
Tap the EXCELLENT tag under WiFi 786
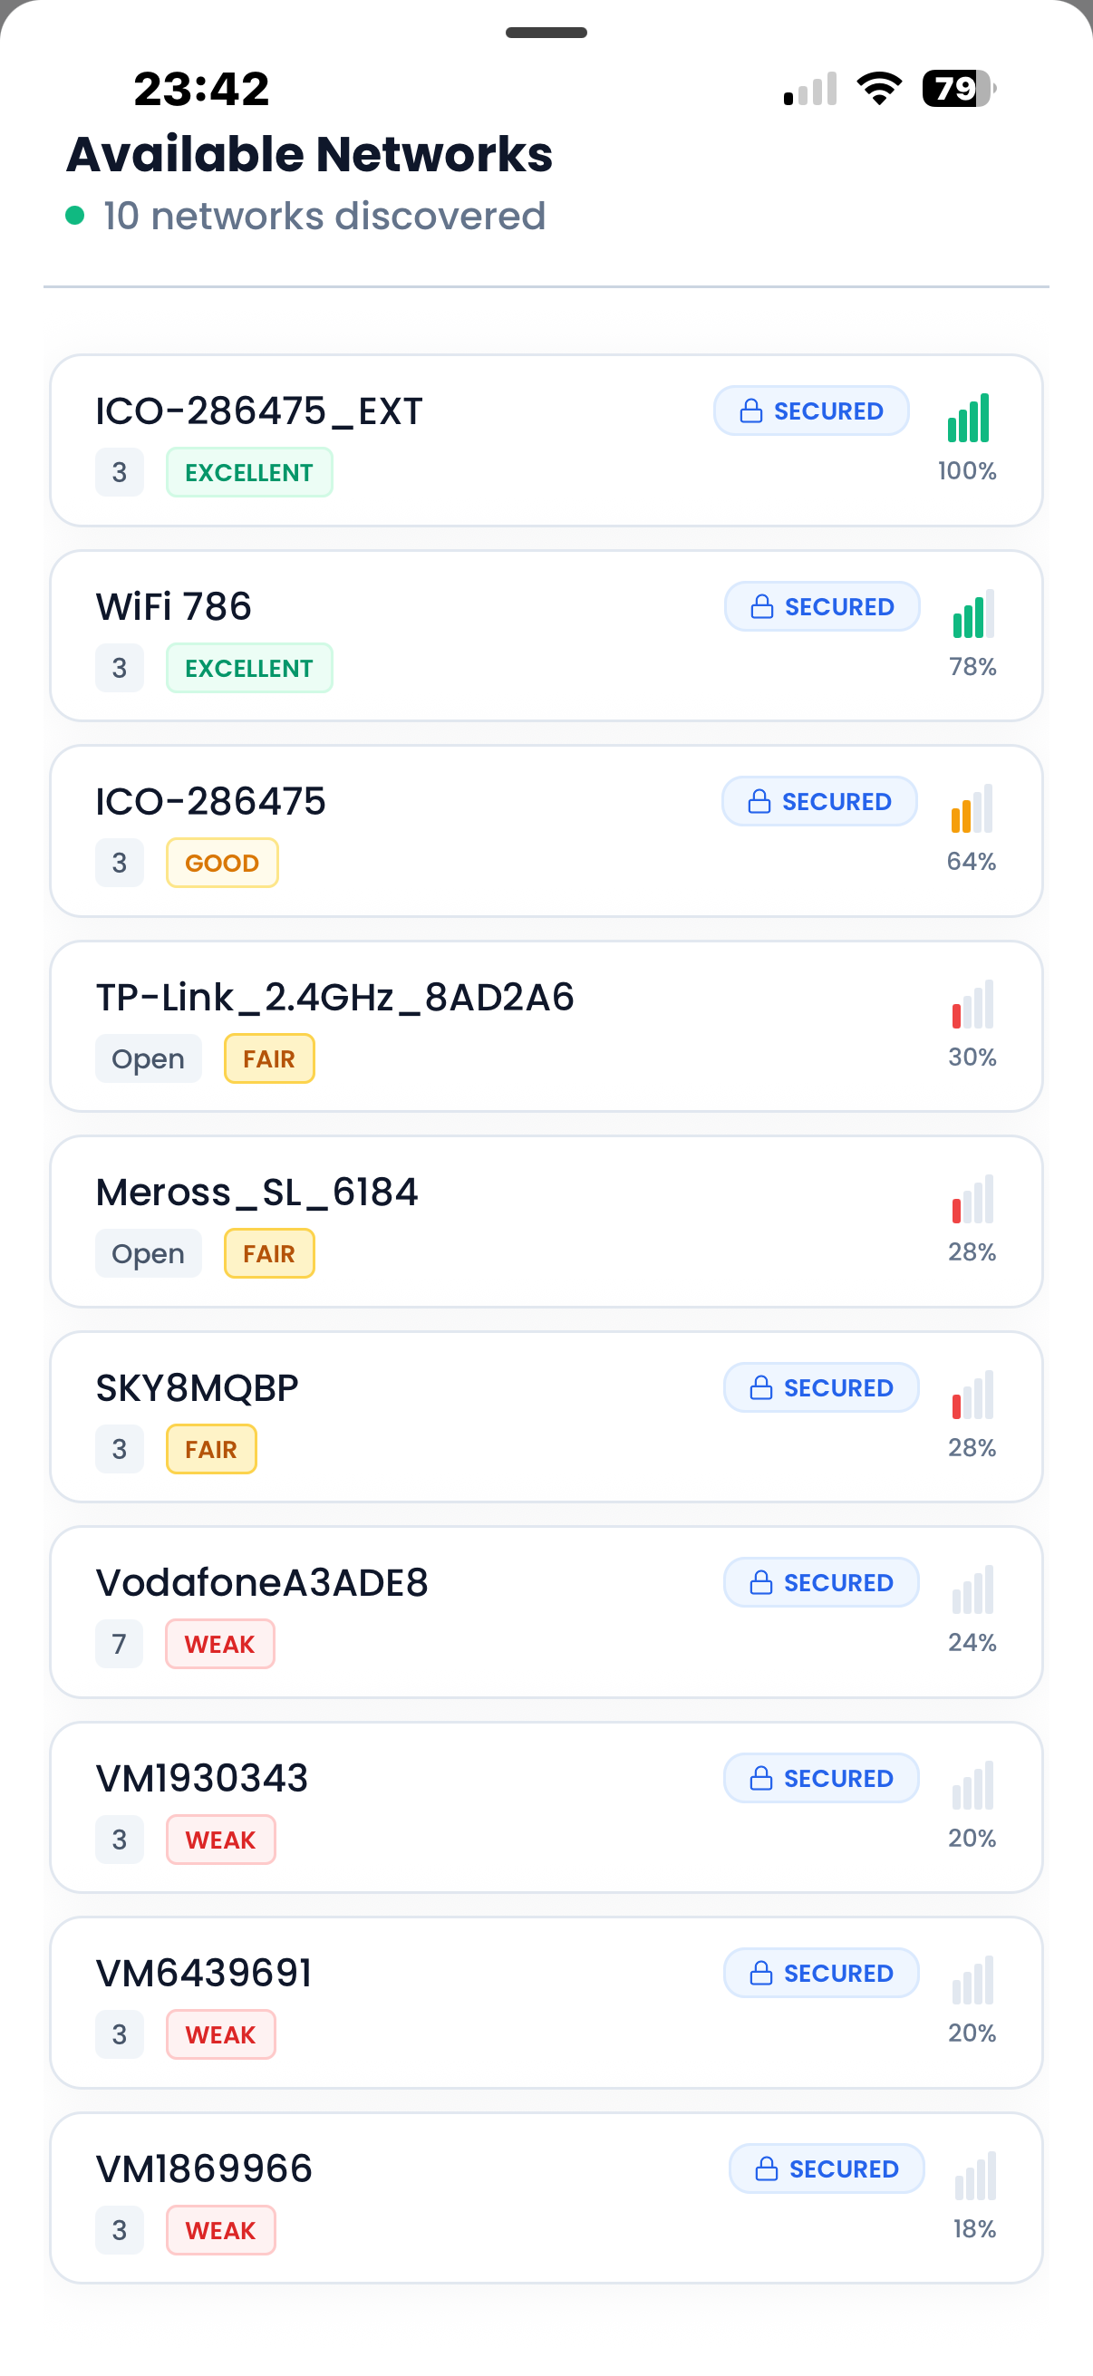point(249,668)
